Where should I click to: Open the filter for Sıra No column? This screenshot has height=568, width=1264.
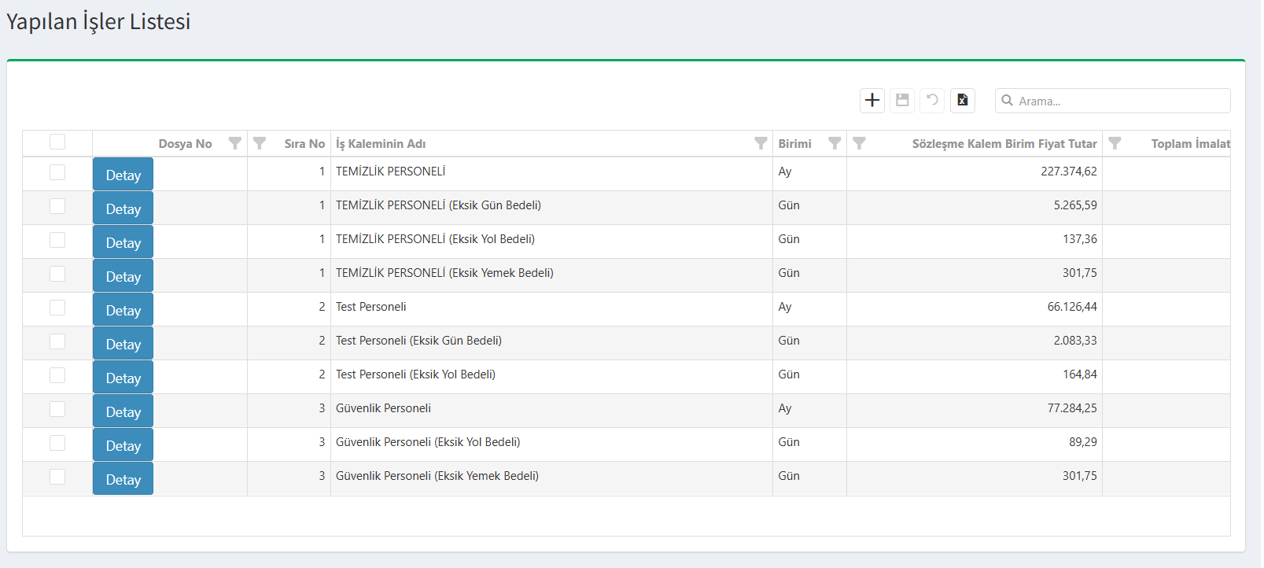260,143
